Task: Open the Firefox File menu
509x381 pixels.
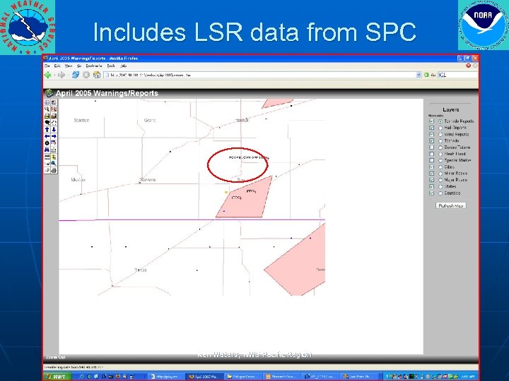Action: (47, 66)
